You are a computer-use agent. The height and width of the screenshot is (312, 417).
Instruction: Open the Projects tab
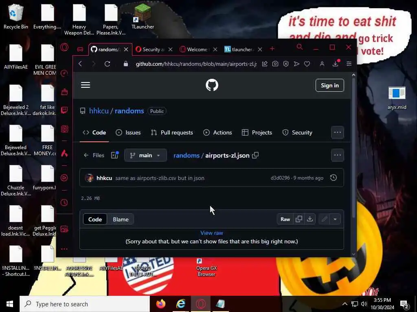(257, 132)
